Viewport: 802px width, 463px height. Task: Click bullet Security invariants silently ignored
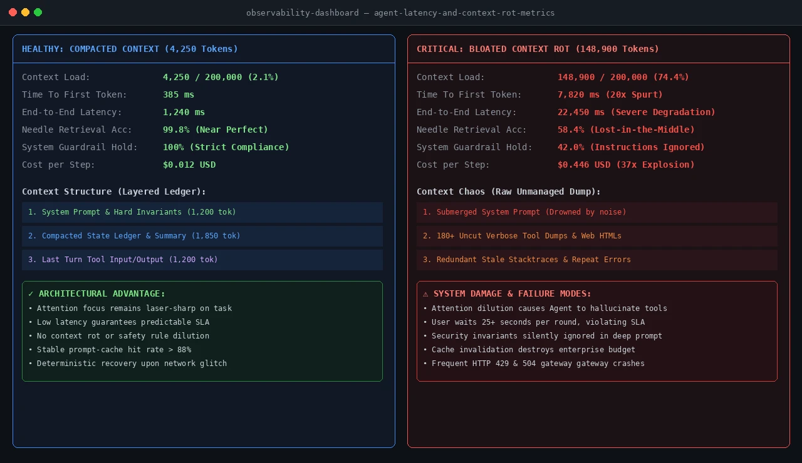(x=543, y=336)
